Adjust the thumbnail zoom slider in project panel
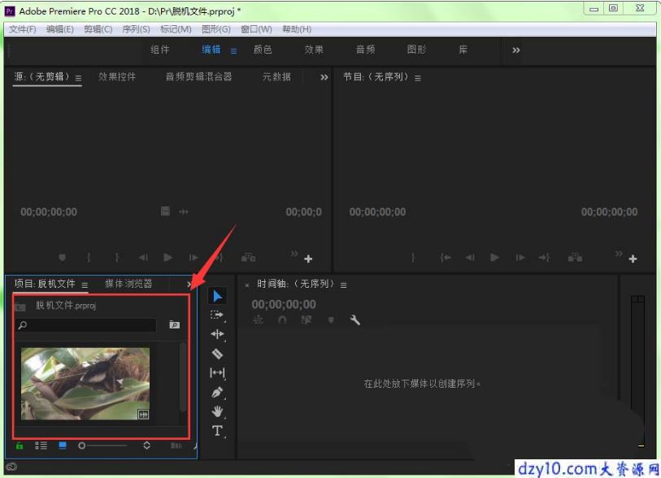 (102, 445)
